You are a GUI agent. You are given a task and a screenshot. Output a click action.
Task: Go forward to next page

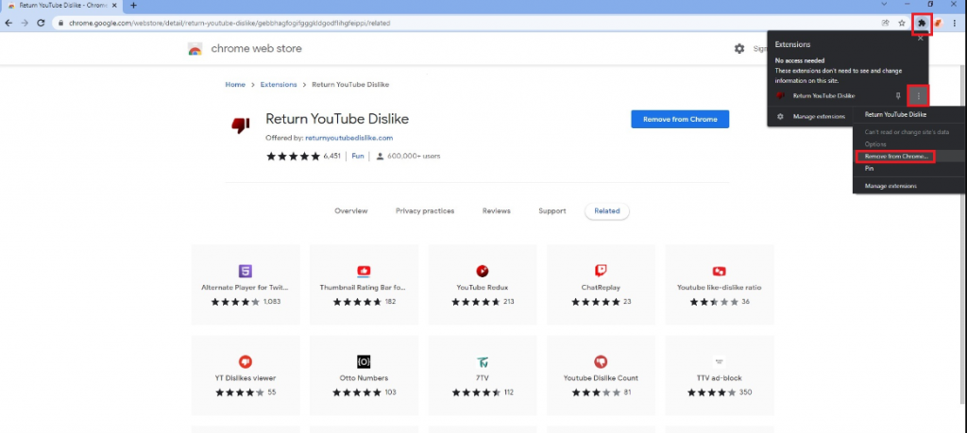click(25, 23)
